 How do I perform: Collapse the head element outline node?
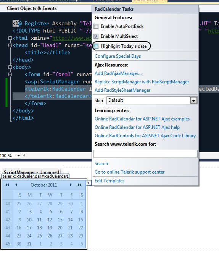coord(10,45)
